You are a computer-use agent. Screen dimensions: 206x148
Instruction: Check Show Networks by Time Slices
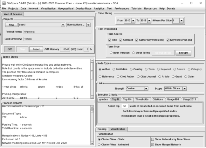tap(153, 139)
